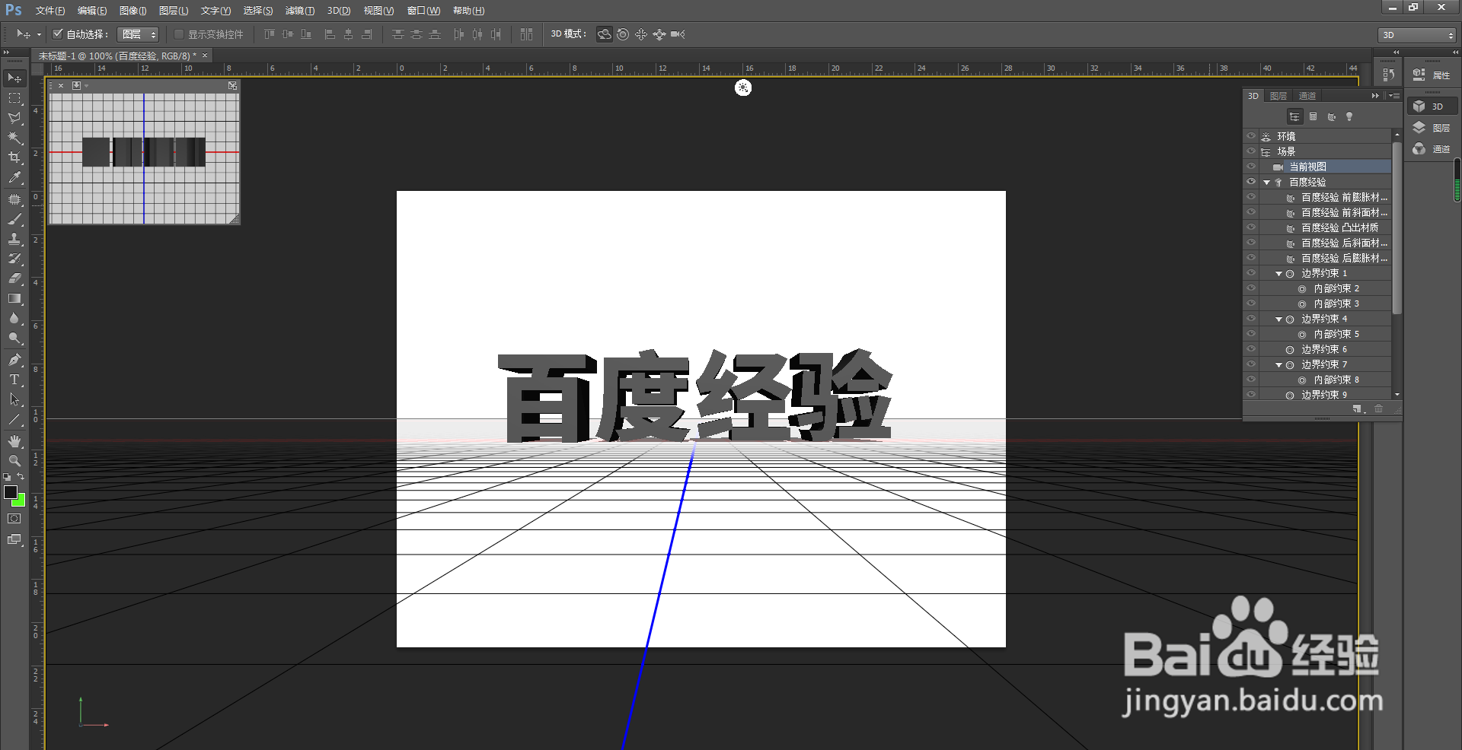Filter 3D panel by lights

click(x=1349, y=116)
